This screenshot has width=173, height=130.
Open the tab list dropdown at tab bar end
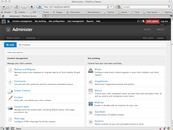(171, 16)
